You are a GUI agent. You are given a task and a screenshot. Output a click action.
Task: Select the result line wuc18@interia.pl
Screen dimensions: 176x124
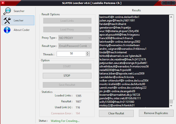click(119, 31)
